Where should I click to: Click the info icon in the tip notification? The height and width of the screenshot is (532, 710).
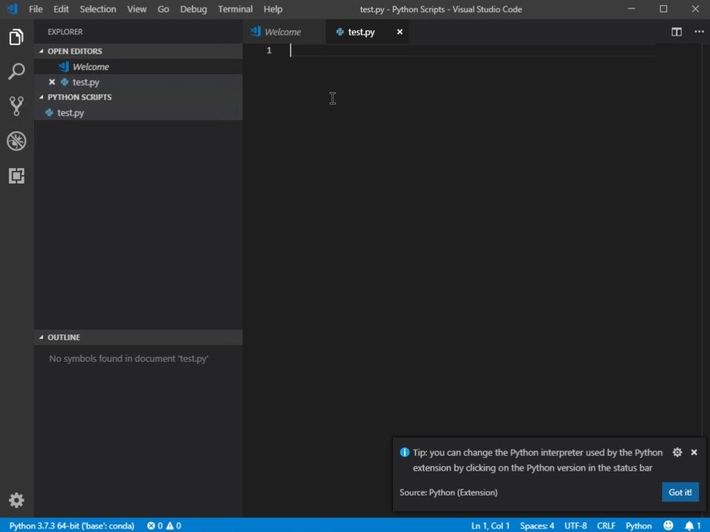(x=404, y=453)
